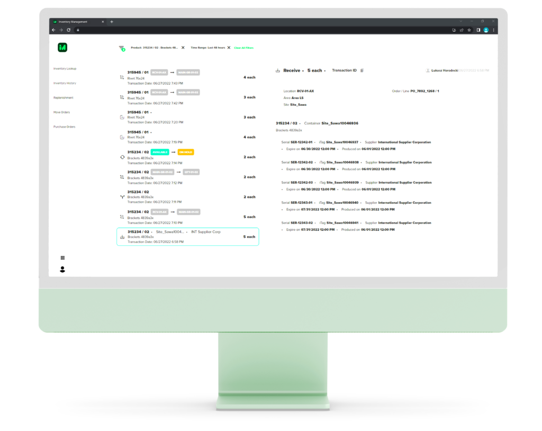Select the 7:43 PM Rivet 76x24 transaction
542x431 pixels.
187,77
